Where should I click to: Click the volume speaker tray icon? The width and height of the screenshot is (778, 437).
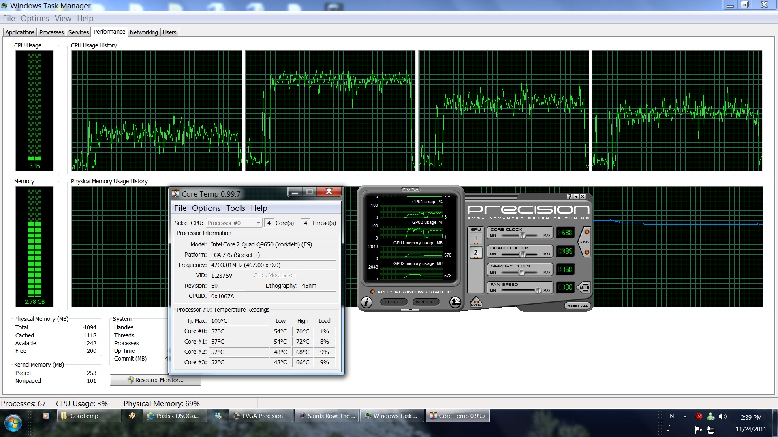722,416
